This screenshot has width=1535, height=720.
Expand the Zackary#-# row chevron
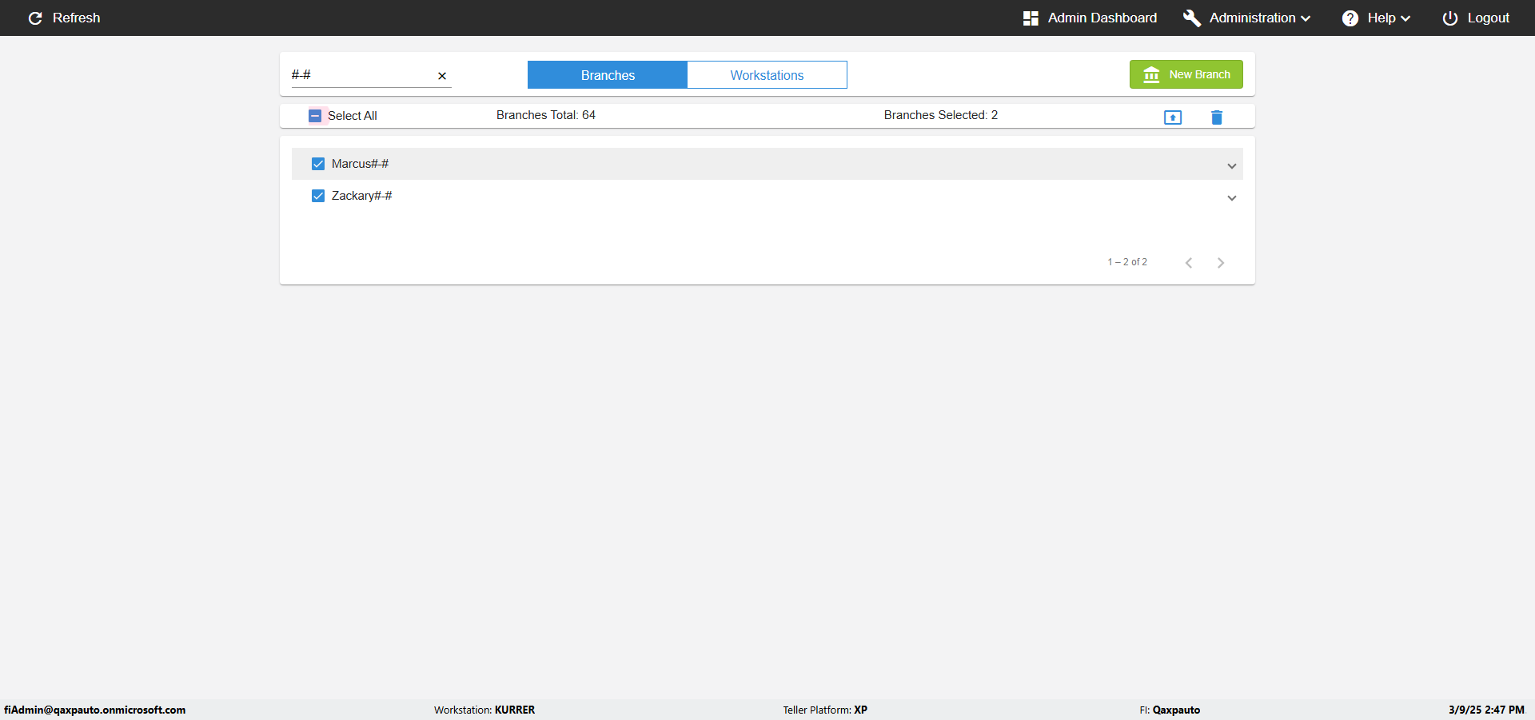point(1232,198)
